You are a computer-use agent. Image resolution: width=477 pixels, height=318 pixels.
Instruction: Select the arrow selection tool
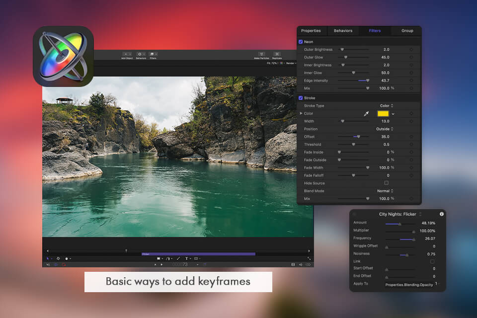48,258
